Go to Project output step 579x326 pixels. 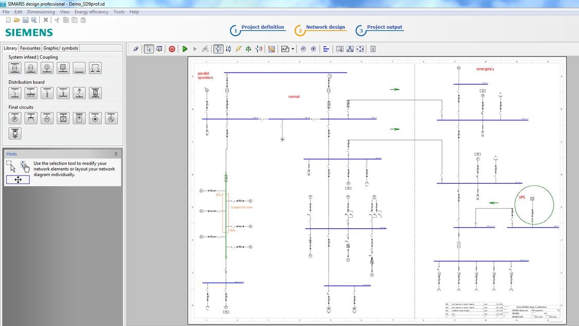click(379, 29)
